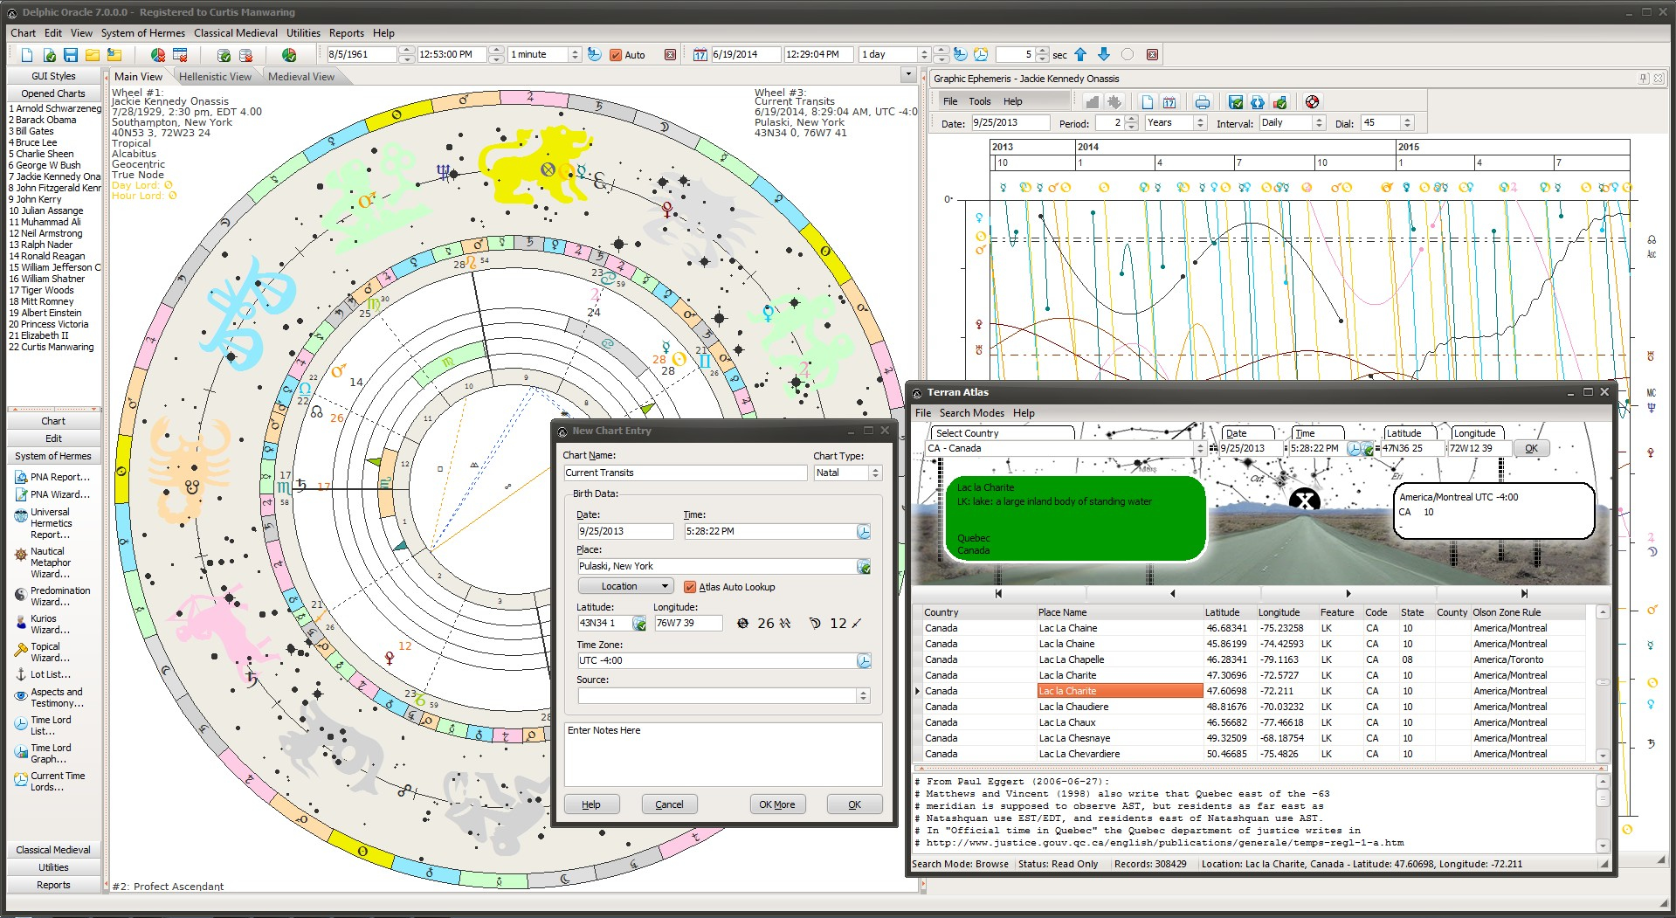Click the calendar icon in Graphic Ephemeris toolbar
Screen dimensions: 1676x918
click(1169, 102)
